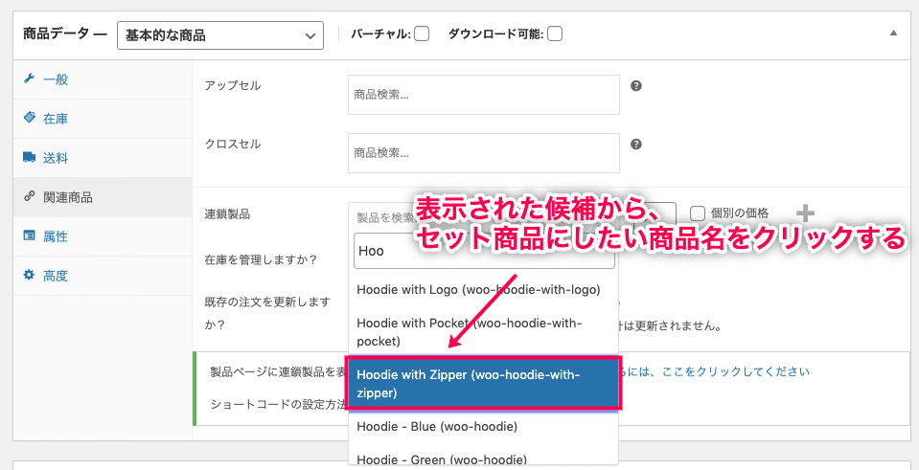
Task: Select Hoodie with Logo from suggestions
Action: [x=484, y=289]
